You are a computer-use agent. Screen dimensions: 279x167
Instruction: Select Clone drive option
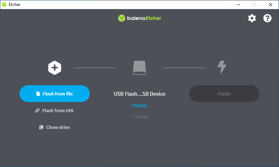click(x=55, y=127)
